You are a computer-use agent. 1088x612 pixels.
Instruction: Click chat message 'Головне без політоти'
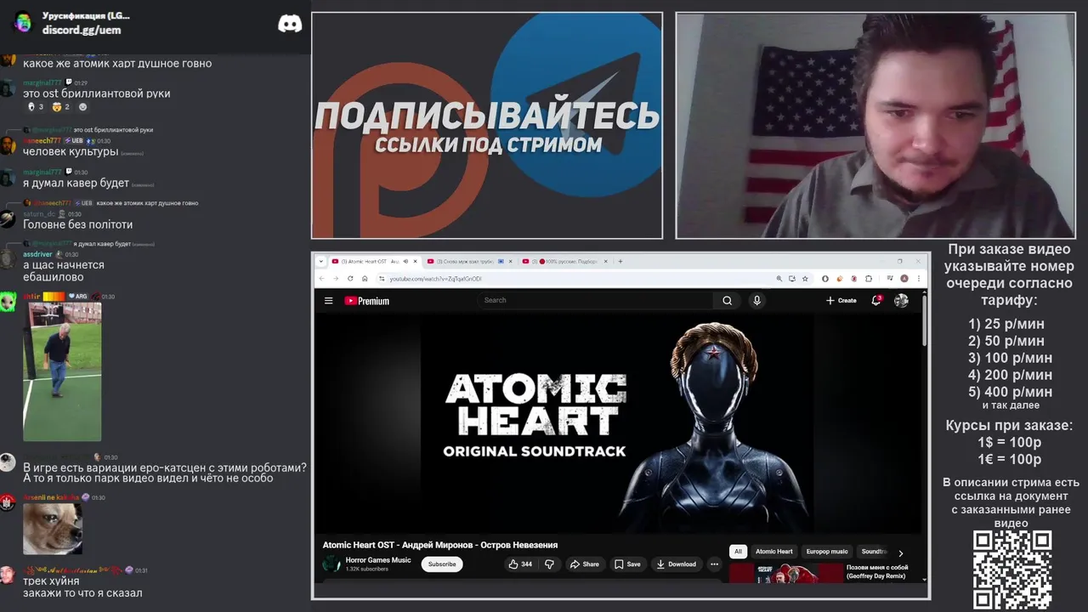coord(77,224)
